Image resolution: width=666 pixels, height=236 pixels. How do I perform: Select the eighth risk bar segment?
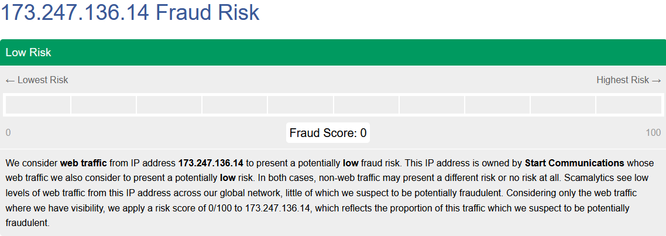[x=497, y=105]
